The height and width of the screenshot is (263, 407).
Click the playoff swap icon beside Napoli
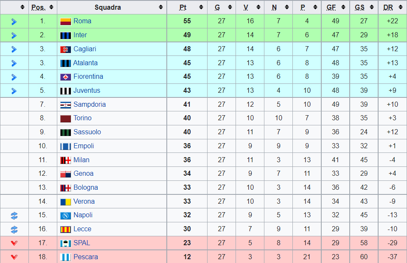14,216
